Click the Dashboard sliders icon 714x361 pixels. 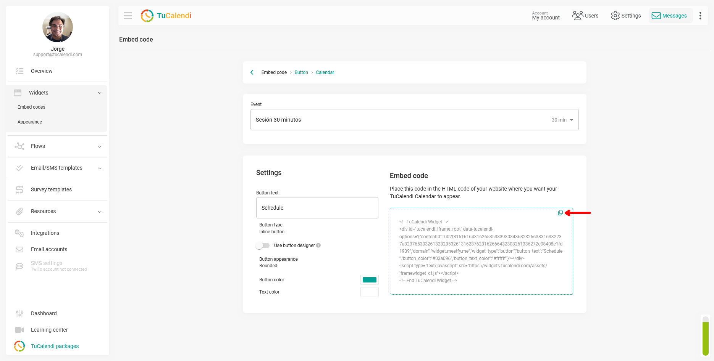click(x=19, y=313)
